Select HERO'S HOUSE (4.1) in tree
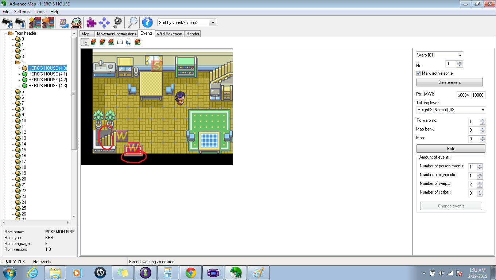Image resolution: width=496 pixels, height=280 pixels. pos(48,74)
